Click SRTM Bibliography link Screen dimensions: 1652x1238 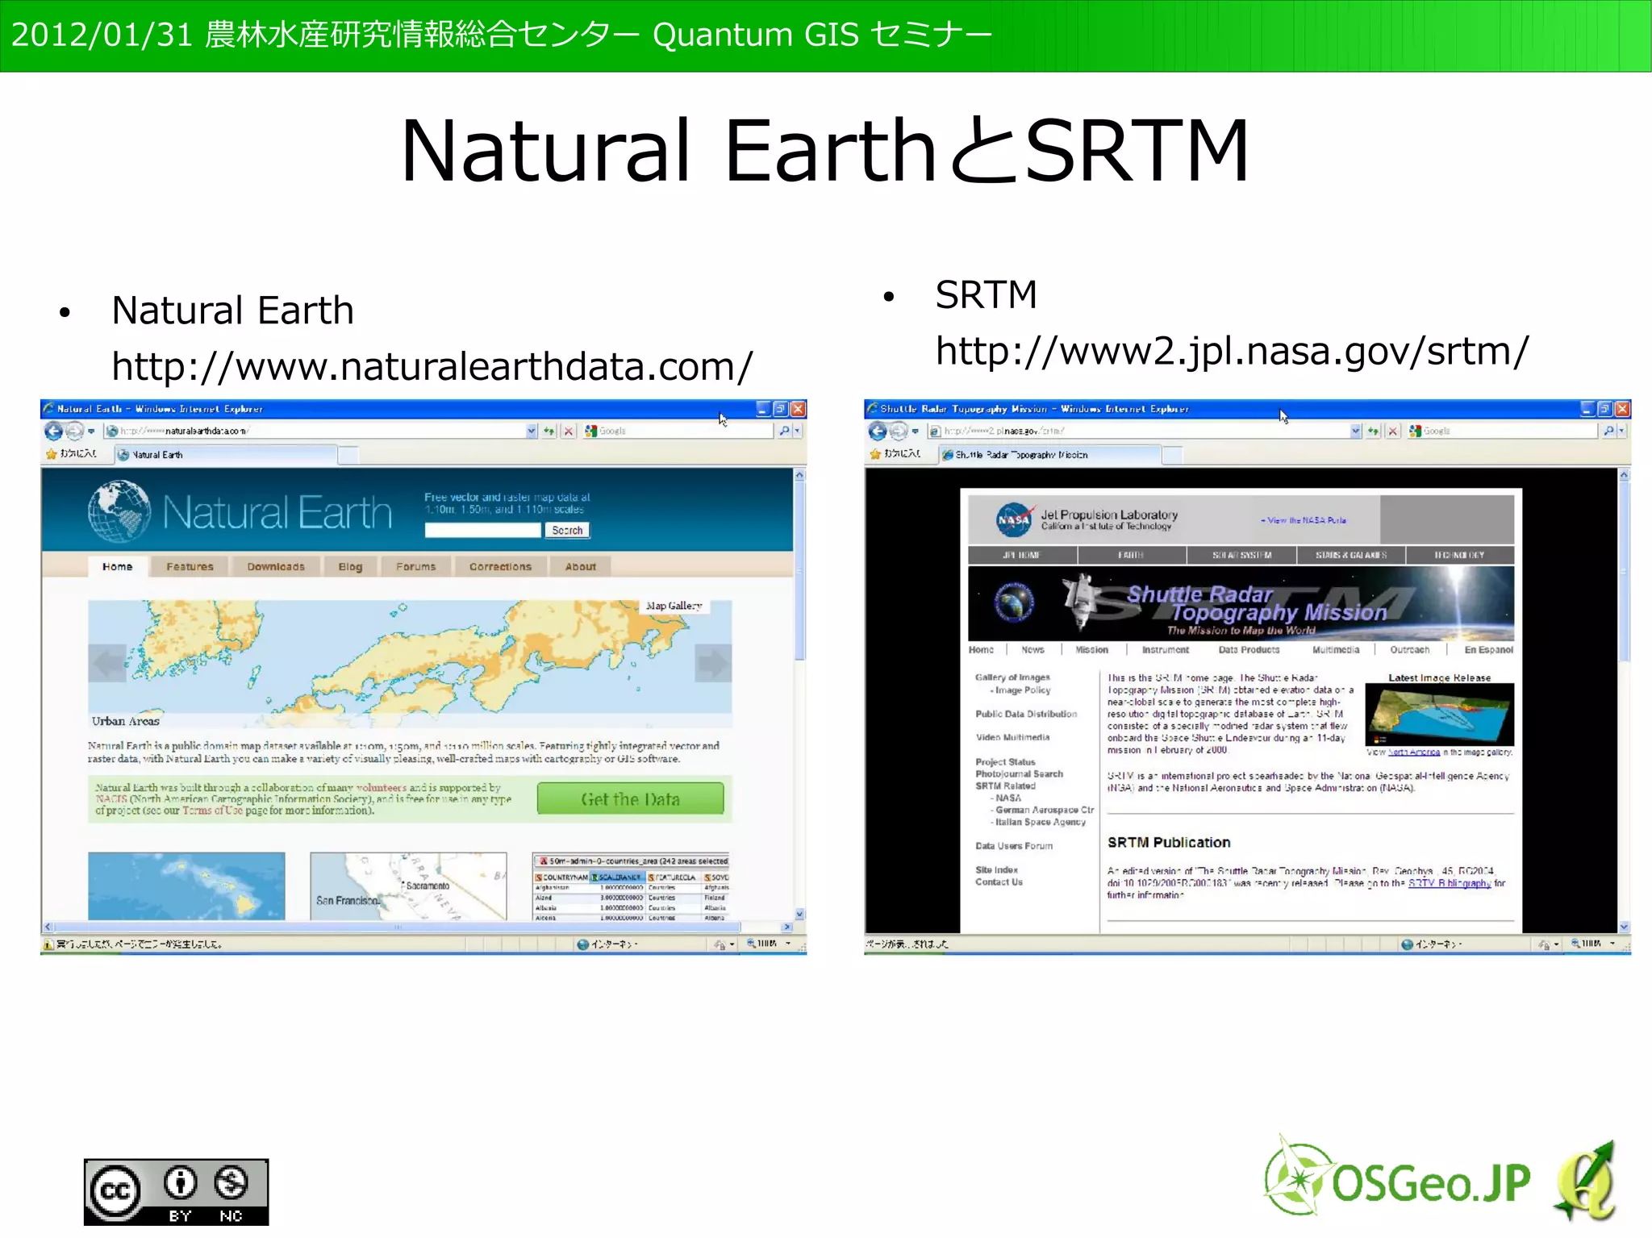coord(1450,883)
